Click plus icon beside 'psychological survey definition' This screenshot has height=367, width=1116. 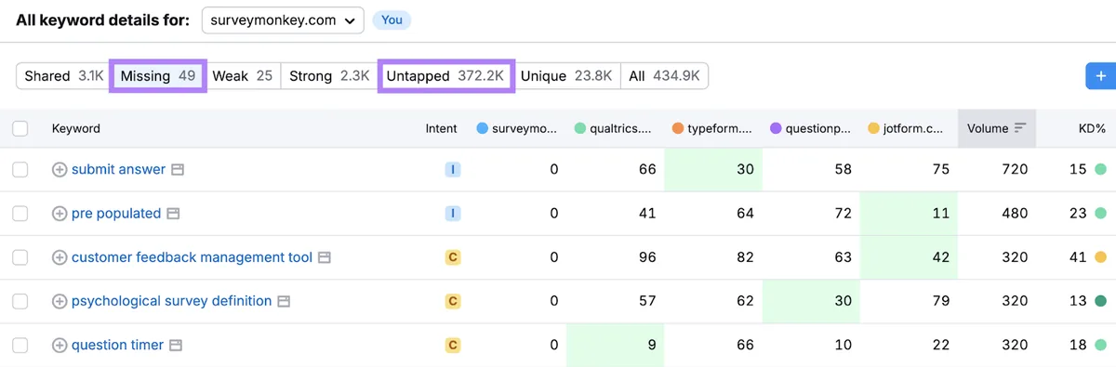[60, 301]
